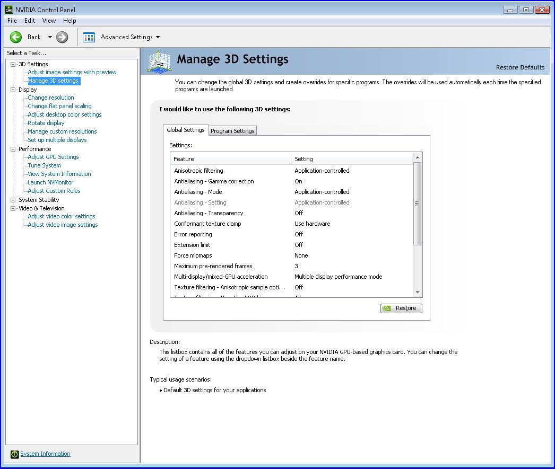Viewport: 555px width, 469px height.
Task: Select the Extension limit row
Action: [x=292, y=245]
